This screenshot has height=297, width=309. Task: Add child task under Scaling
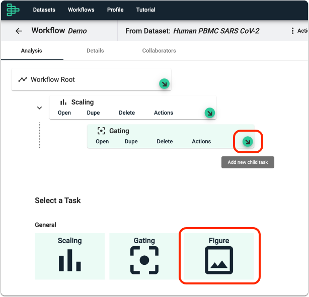pyautogui.click(x=210, y=113)
